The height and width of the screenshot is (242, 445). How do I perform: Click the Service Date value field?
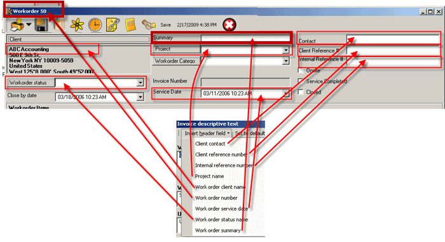click(x=242, y=93)
